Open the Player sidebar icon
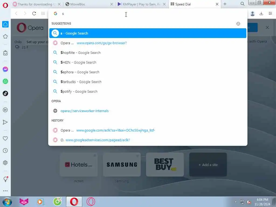This screenshot has height=207, width=276. pyautogui.click(x=5, y=110)
